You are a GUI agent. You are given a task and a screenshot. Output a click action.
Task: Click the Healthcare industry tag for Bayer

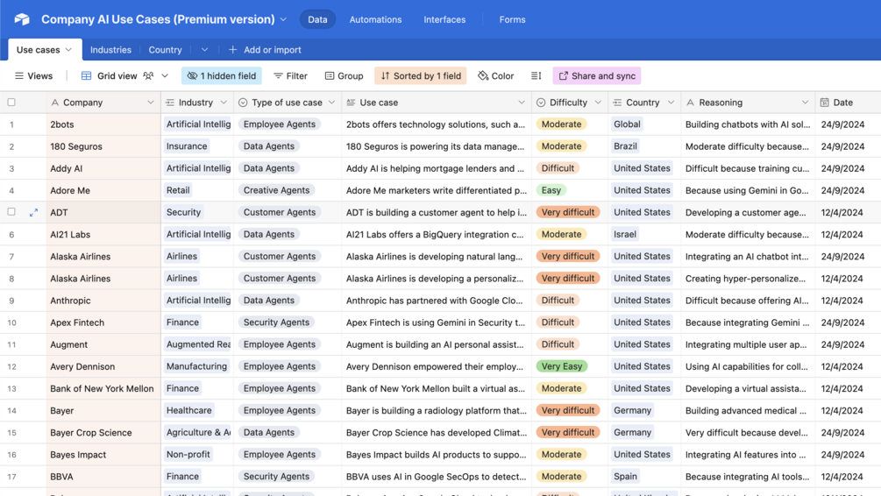pyautogui.click(x=188, y=410)
